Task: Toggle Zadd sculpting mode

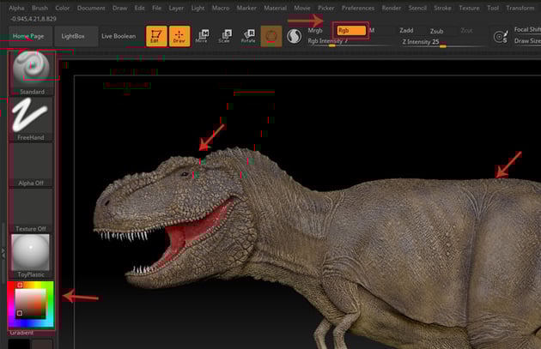Action: coord(406,30)
